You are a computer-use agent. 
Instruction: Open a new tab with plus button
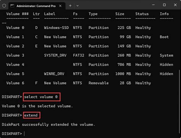pos(70,6)
